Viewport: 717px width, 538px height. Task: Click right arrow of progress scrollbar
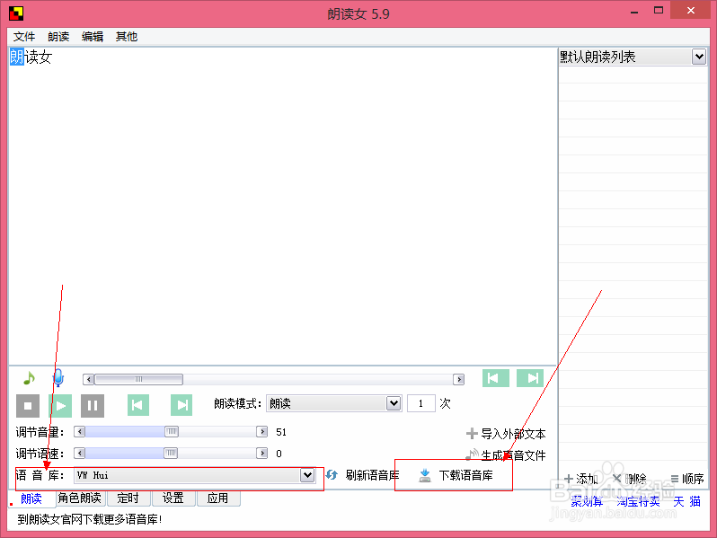pos(458,379)
